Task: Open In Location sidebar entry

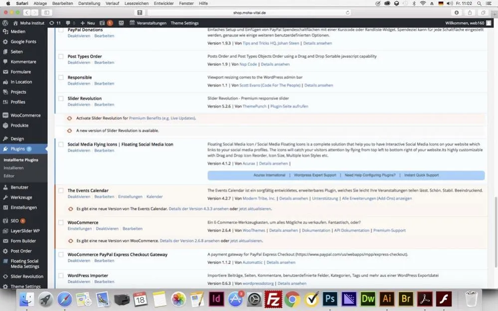Action: click(x=21, y=82)
